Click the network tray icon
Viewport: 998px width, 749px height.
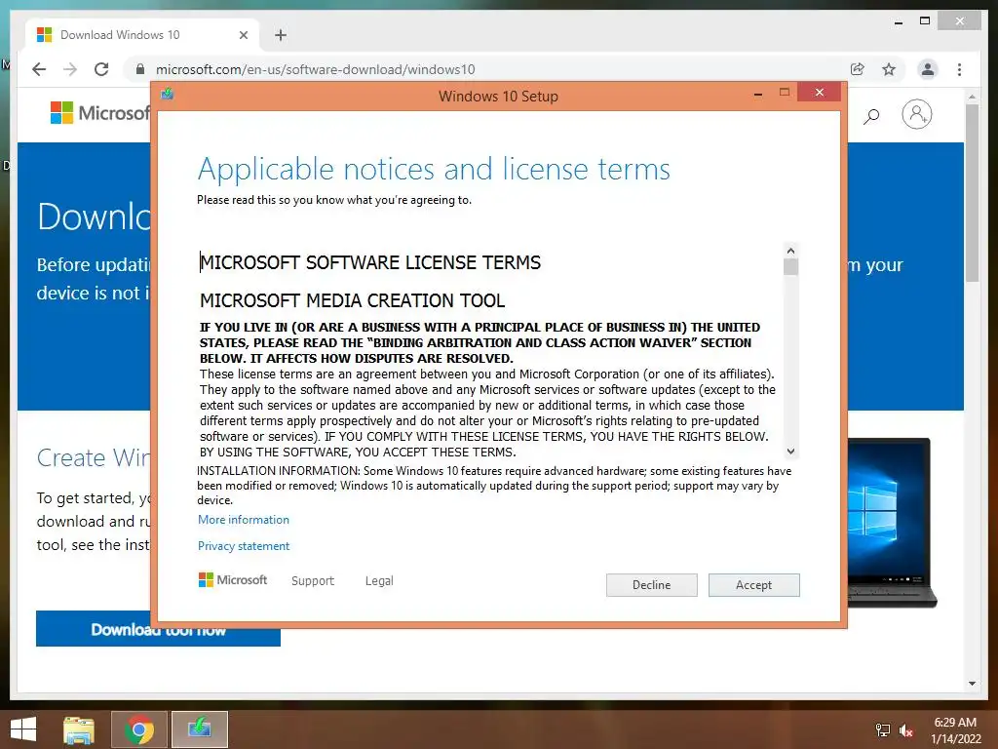(x=882, y=730)
